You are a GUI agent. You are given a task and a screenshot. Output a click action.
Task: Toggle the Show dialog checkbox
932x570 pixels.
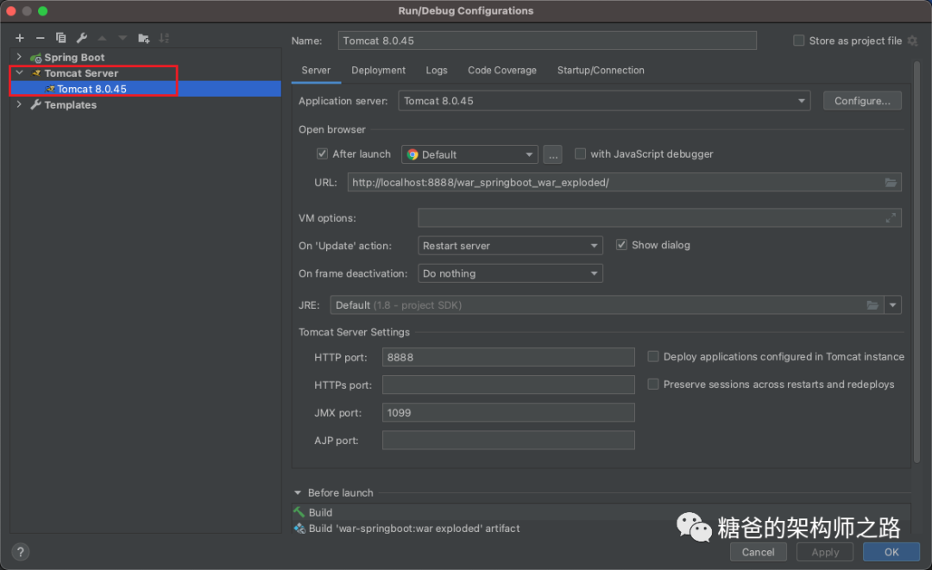coord(621,245)
